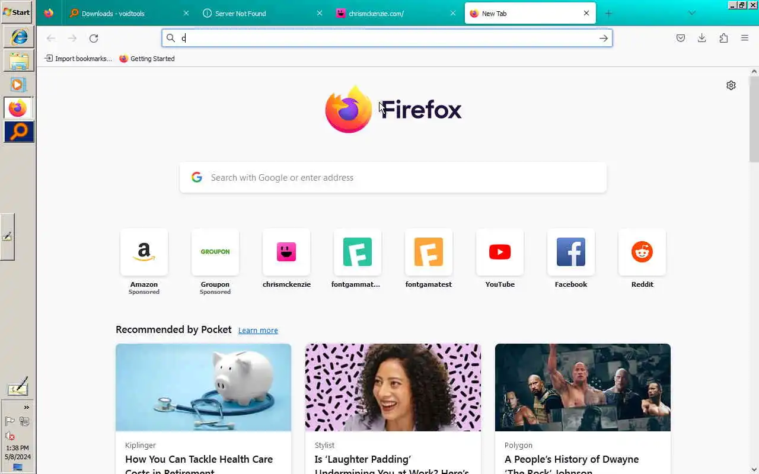Click the Google search box on page
The width and height of the screenshot is (759, 474).
pyautogui.click(x=393, y=177)
